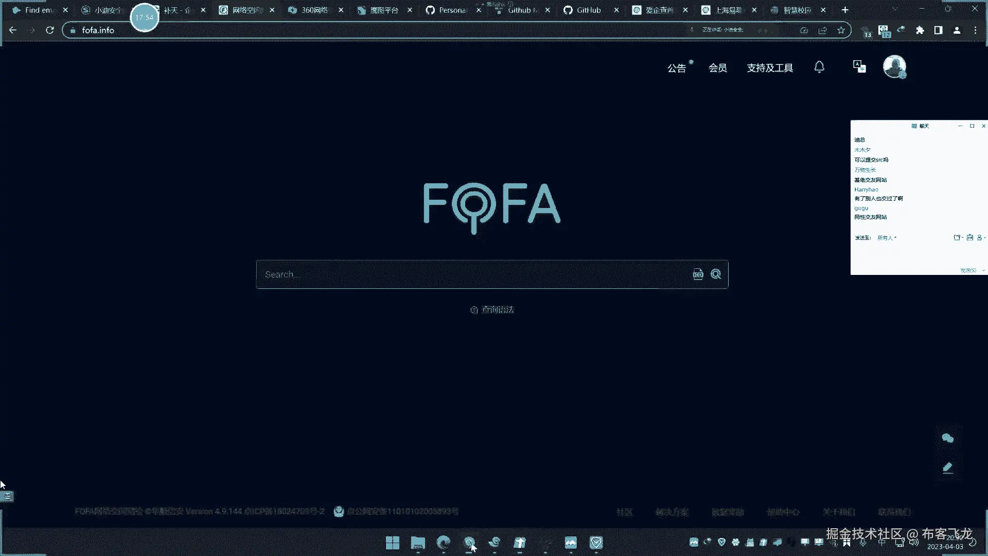Expand the 所有人 recipient dropdown in chat
The height and width of the screenshot is (556, 988).
point(887,238)
